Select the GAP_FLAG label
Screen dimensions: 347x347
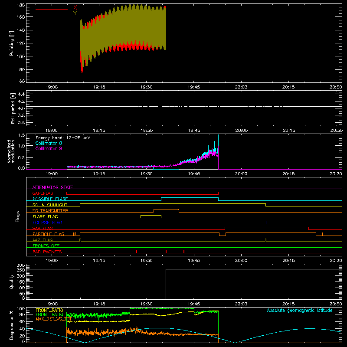coord(43,193)
